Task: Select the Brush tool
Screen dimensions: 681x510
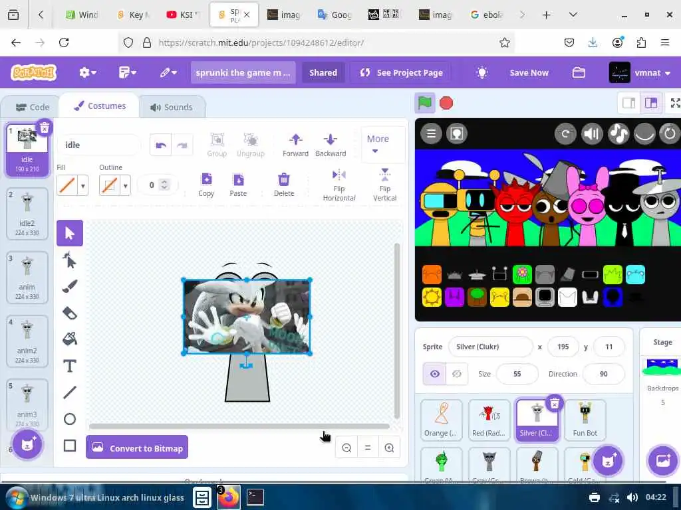Action: coord(69,286)
